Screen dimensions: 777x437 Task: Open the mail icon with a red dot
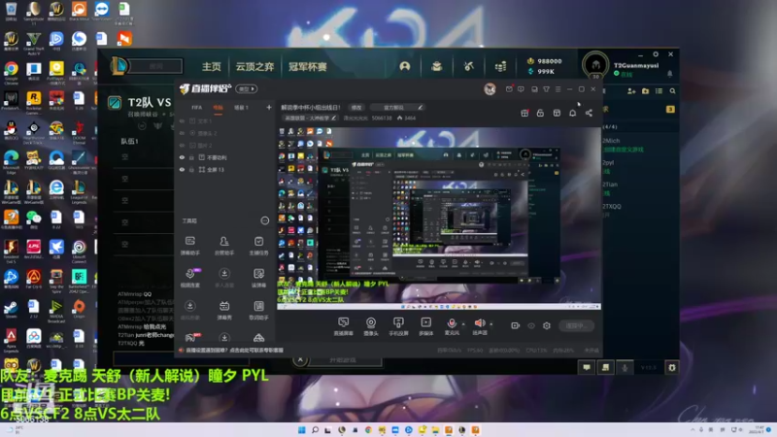[509, 89]
